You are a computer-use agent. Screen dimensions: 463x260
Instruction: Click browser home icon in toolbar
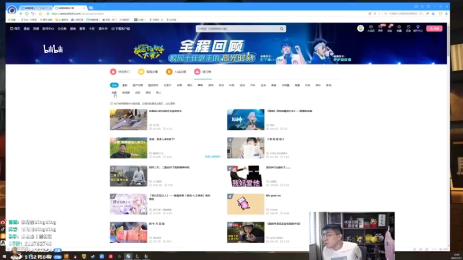[x=40, y=13]
